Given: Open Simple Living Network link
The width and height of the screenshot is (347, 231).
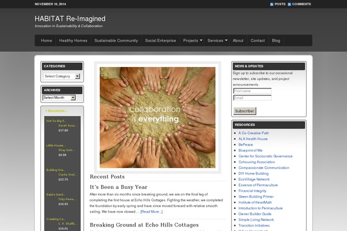Looking at the screenshot, I should tap(256, 219).
